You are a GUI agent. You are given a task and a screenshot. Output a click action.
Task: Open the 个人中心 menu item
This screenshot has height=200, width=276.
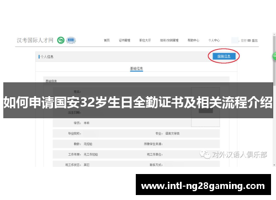tap(214, 40)
